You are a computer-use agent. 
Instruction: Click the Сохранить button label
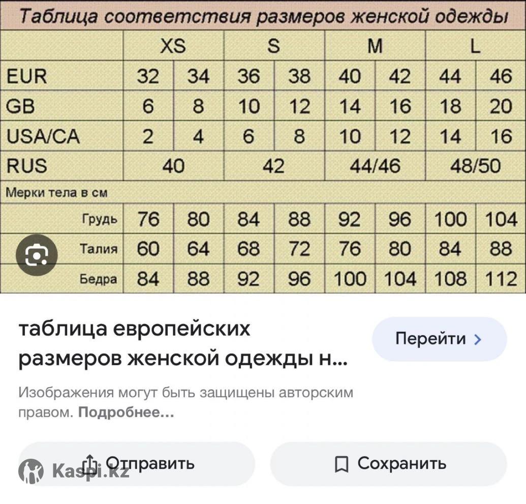402,464
